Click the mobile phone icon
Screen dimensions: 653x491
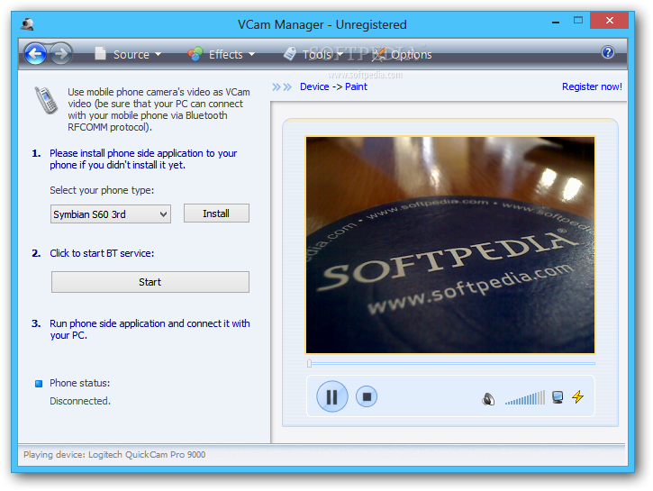(x=46, y=100)
